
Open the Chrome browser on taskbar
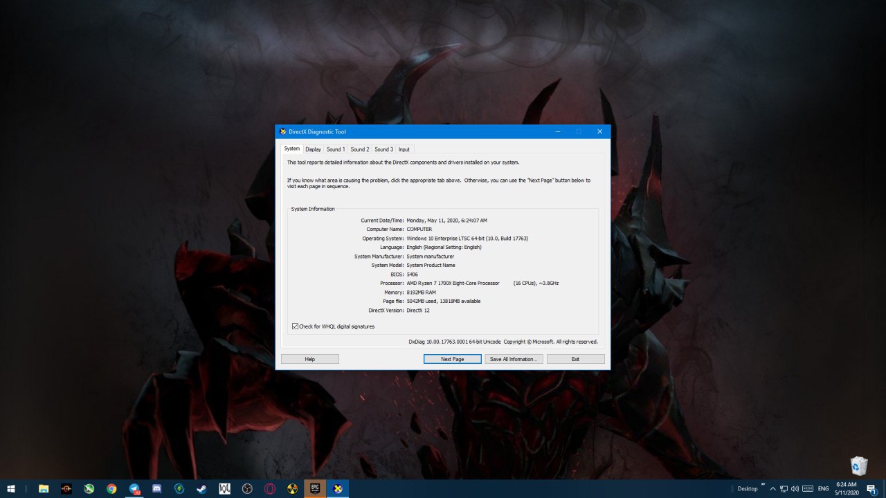111,488
